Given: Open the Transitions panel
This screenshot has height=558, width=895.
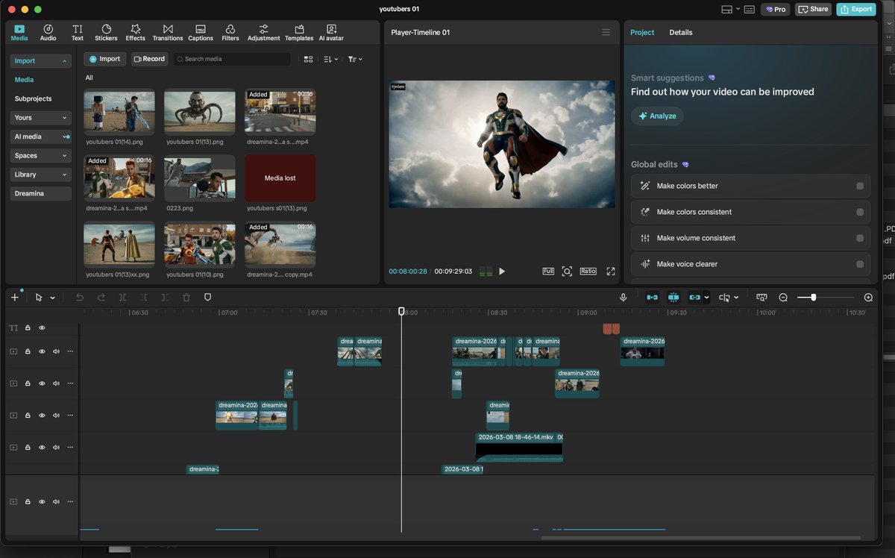Looking at the screenshot, I should (x=168, y=32).
